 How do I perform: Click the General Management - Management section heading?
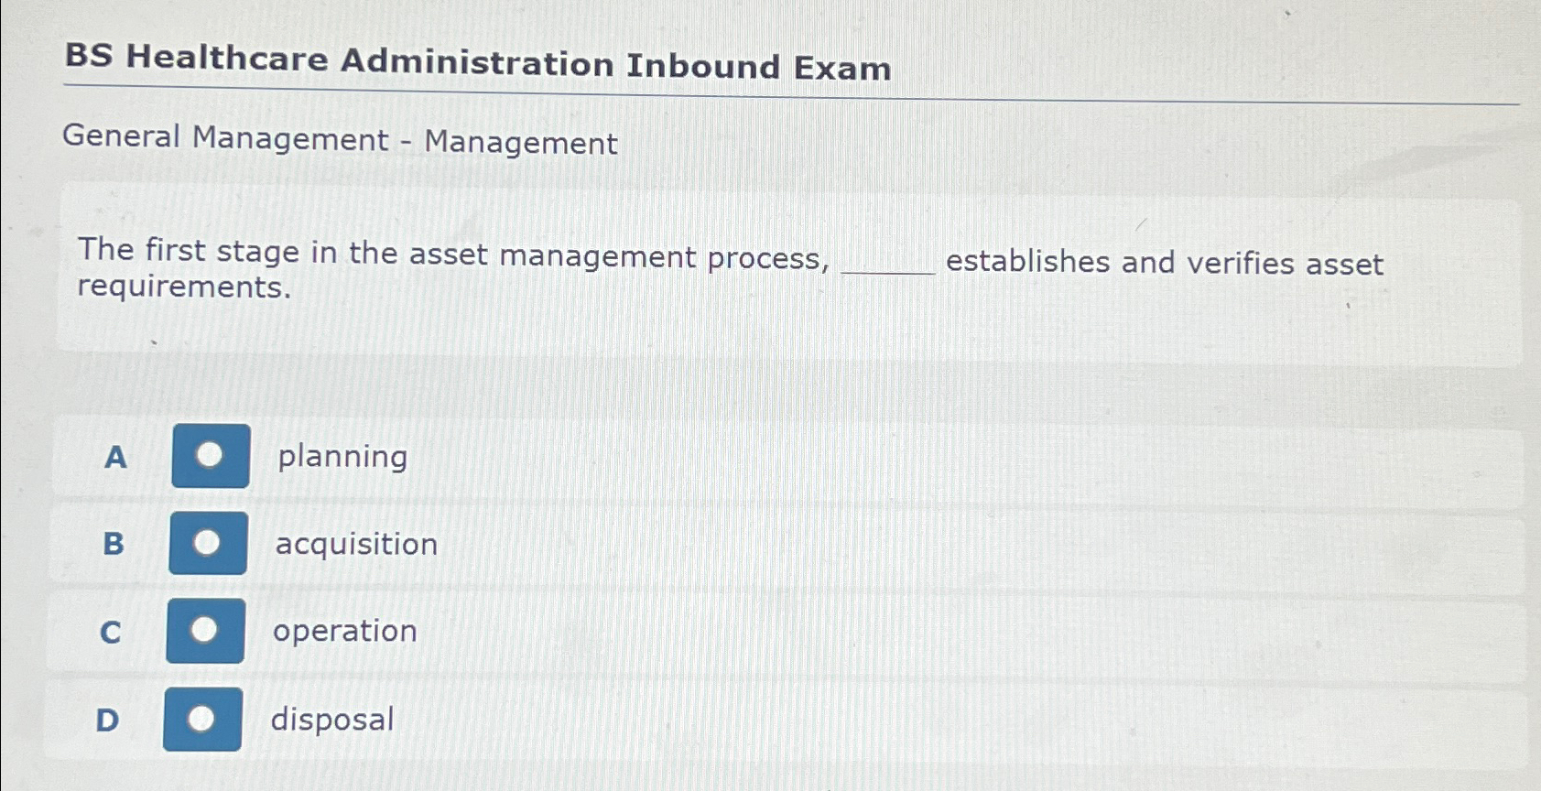click(338, 139)
